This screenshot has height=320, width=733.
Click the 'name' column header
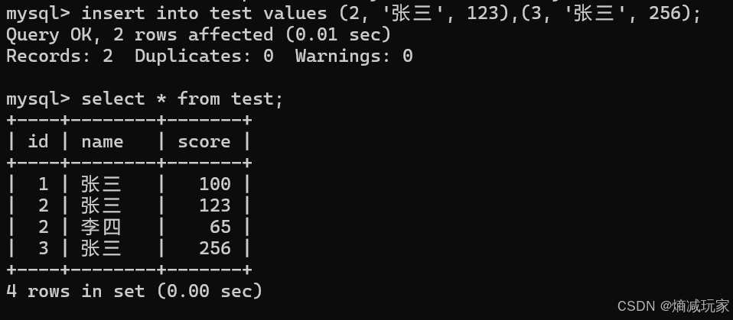[103, 142]
